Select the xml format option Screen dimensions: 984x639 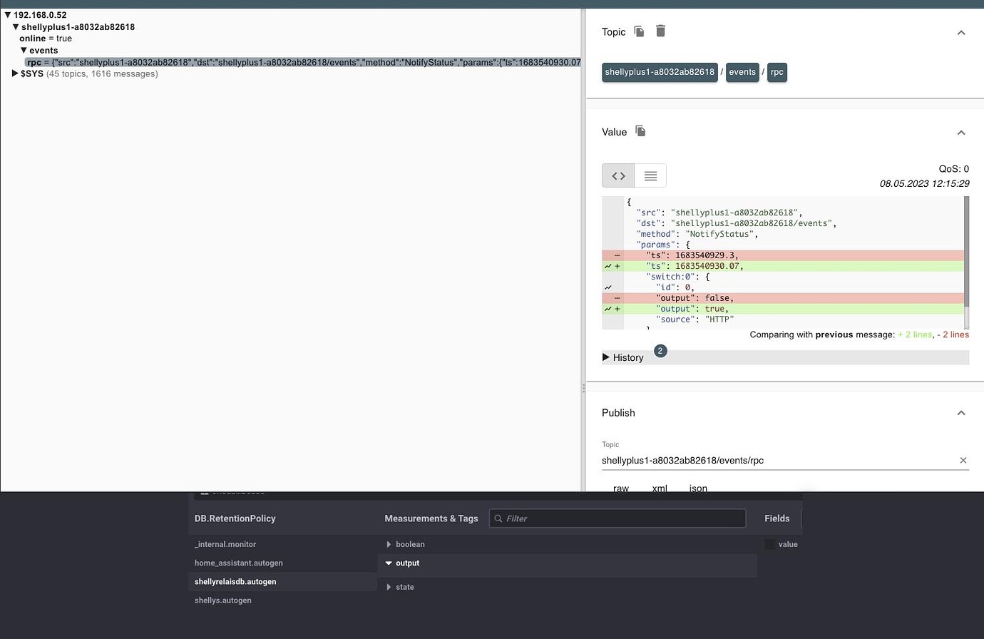(659, 488)
